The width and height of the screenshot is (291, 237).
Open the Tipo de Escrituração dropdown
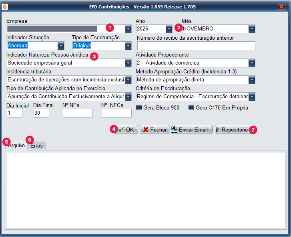(x=128, y=46)
